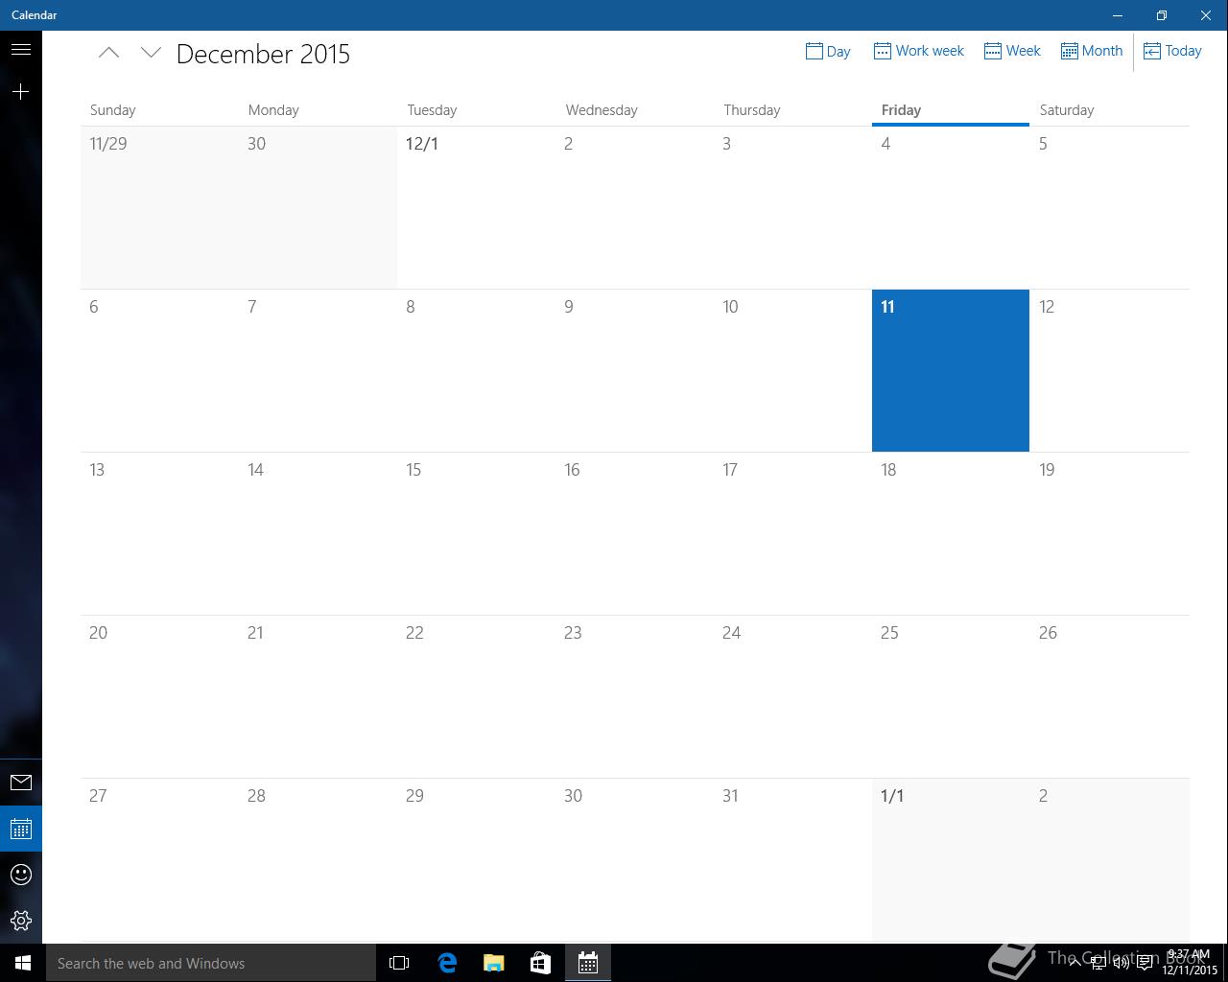The image size is (1228, 982).
Task: Select December 23 cell
Action: (x=634, y=696)
